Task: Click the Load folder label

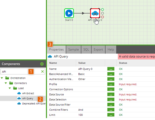Action: [x=21, y=88]
